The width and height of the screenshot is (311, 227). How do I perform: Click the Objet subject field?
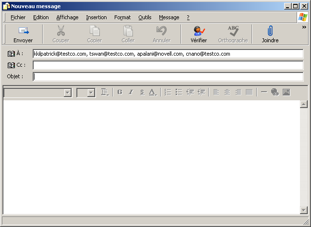(x=168, y=77)
